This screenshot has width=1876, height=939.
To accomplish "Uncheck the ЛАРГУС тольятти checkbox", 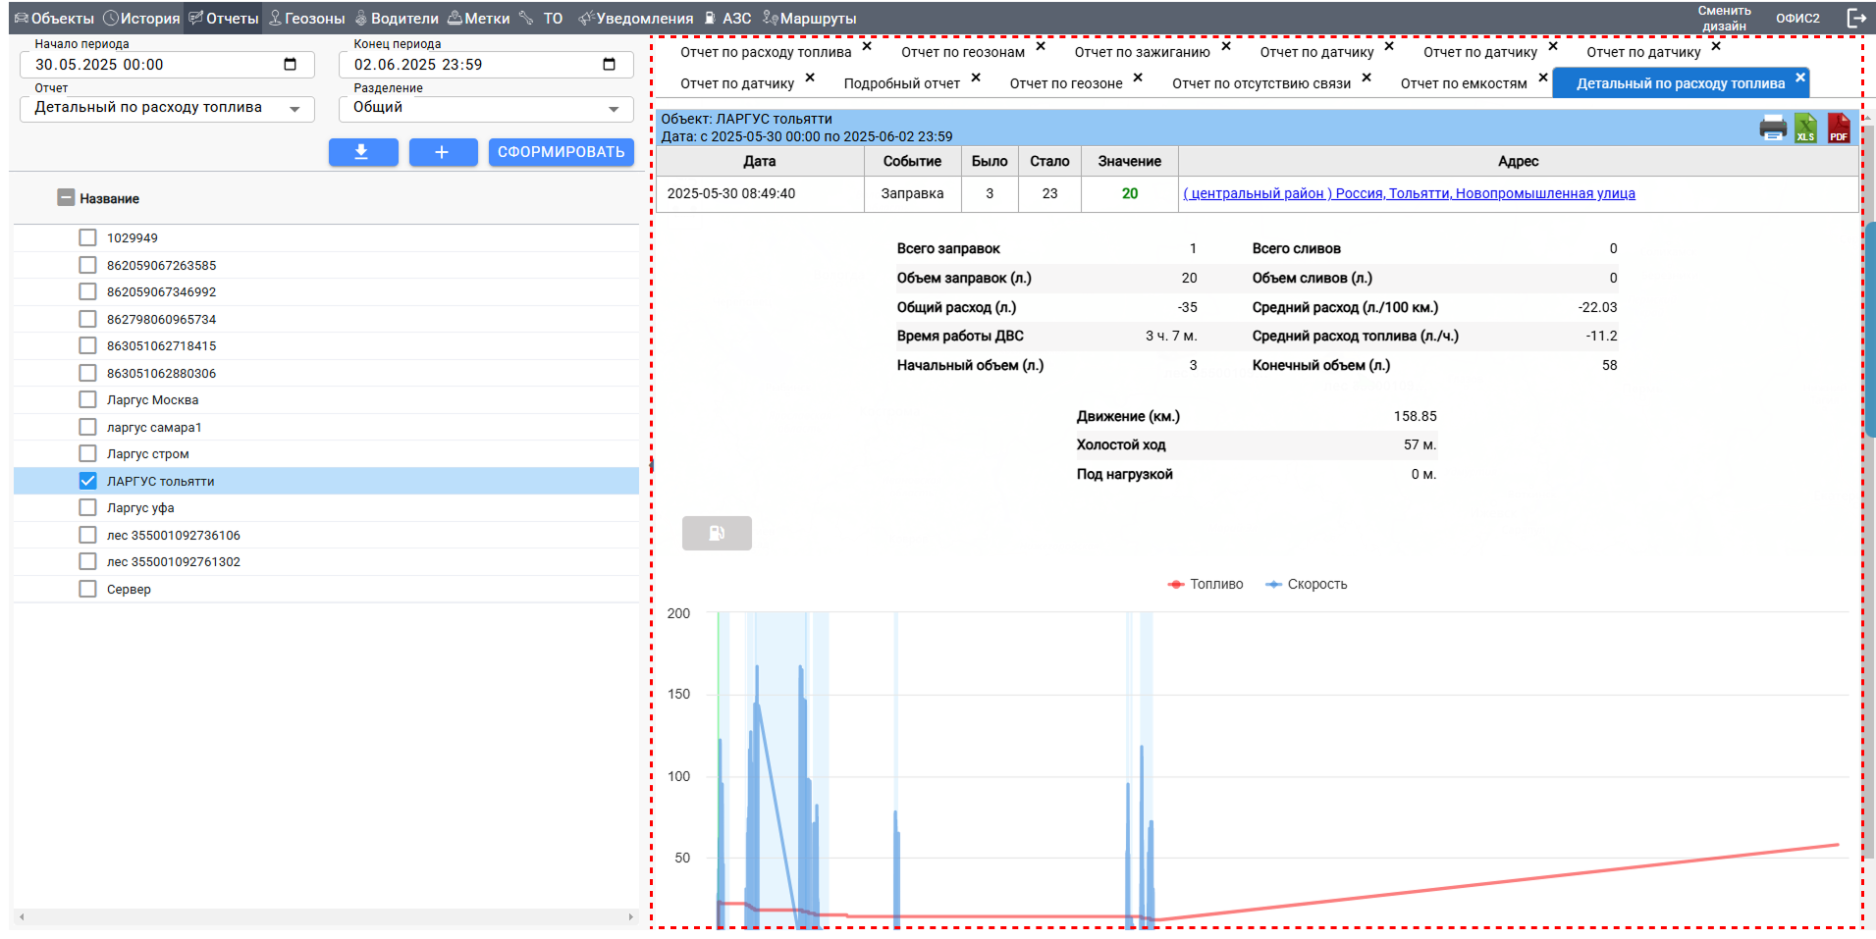I will pos(88,481).
